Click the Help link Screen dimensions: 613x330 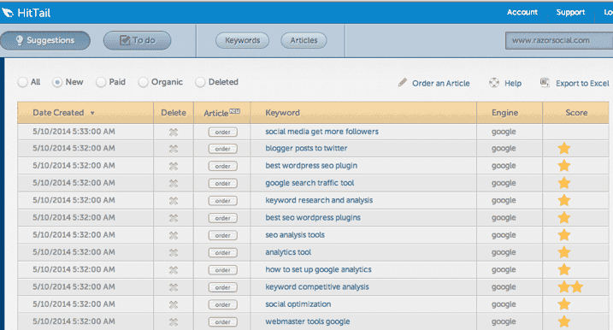pyautogui.click(x=513, y=83)
